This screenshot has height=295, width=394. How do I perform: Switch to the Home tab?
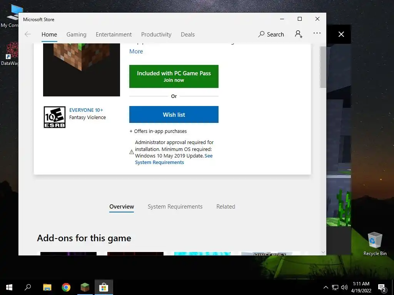coord(49,34)
